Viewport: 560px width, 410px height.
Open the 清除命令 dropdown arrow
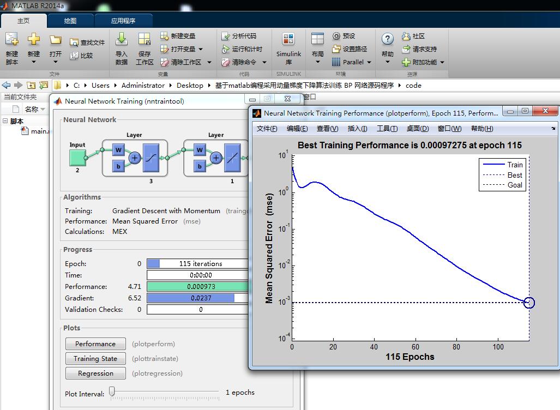coord(264,63)
